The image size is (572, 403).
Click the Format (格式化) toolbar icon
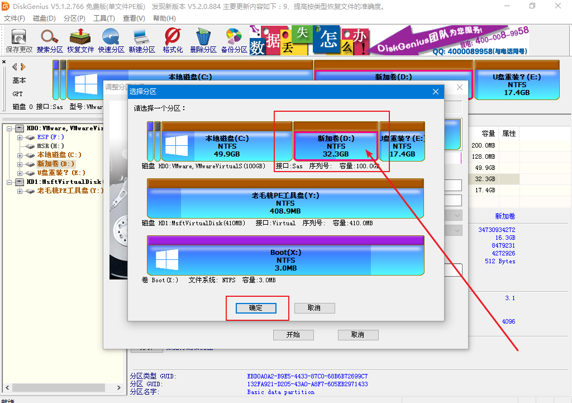173,40
